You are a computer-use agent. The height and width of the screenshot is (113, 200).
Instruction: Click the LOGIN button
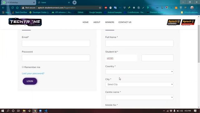30,81
